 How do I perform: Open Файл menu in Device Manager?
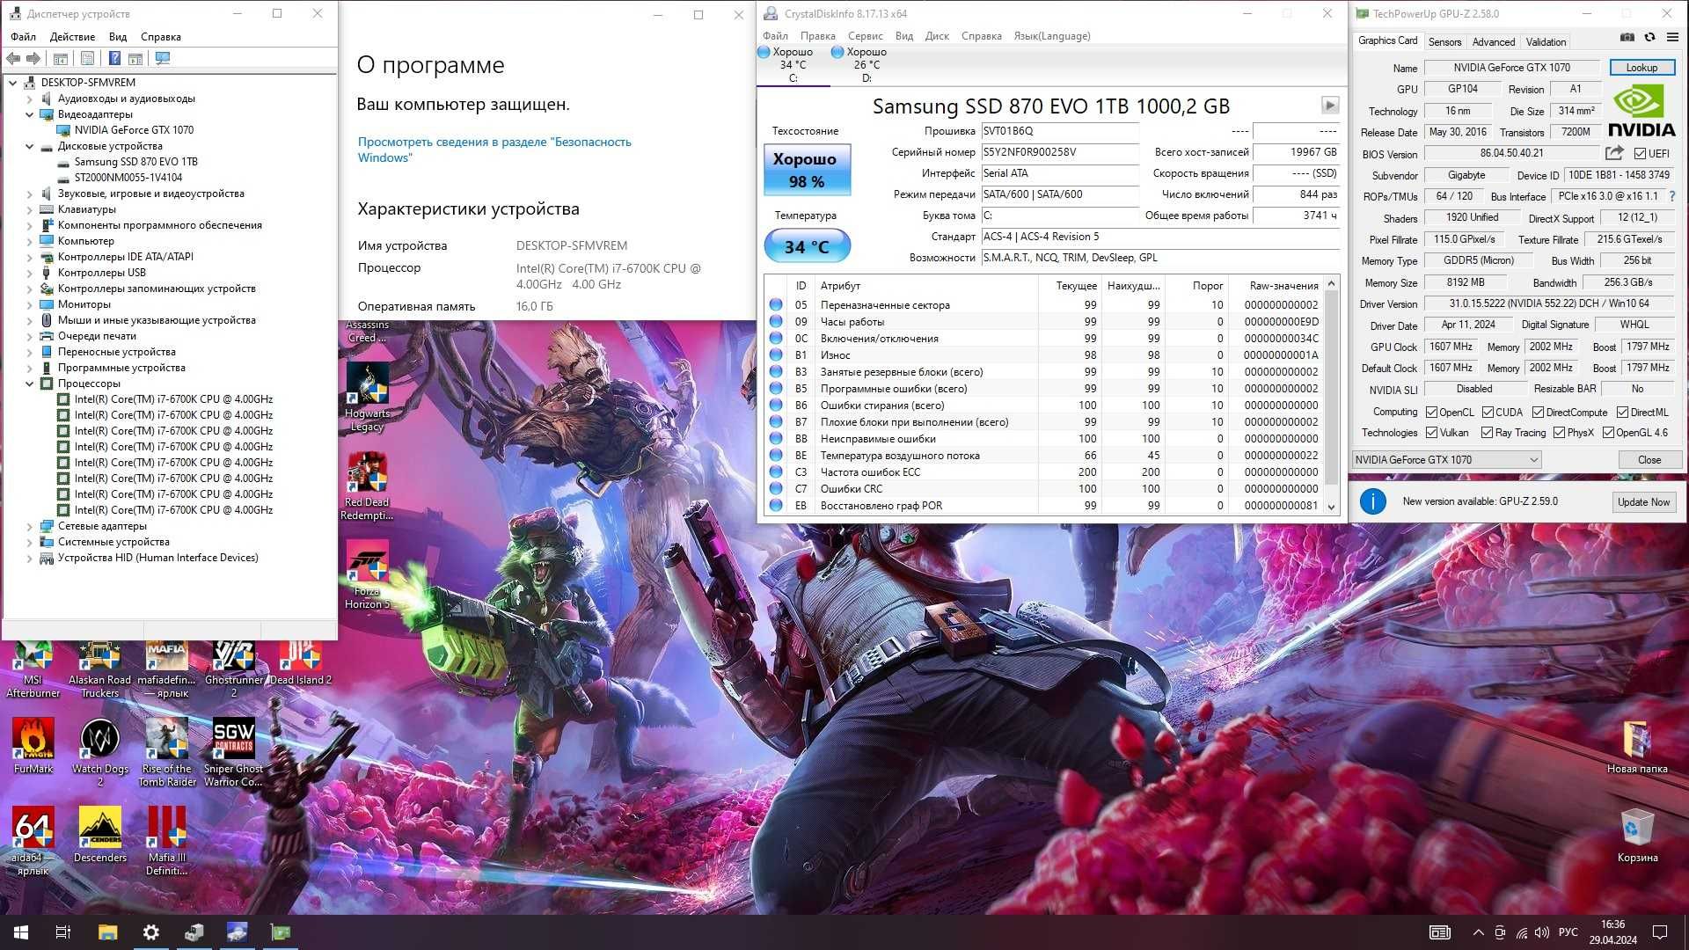click(23, 37)
